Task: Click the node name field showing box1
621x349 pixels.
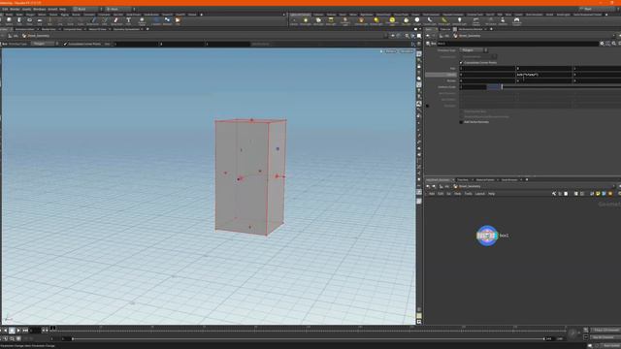Action: tap(517, 44)
